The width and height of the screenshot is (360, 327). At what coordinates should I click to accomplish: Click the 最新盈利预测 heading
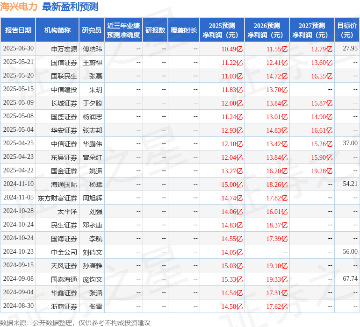point(70,7)
